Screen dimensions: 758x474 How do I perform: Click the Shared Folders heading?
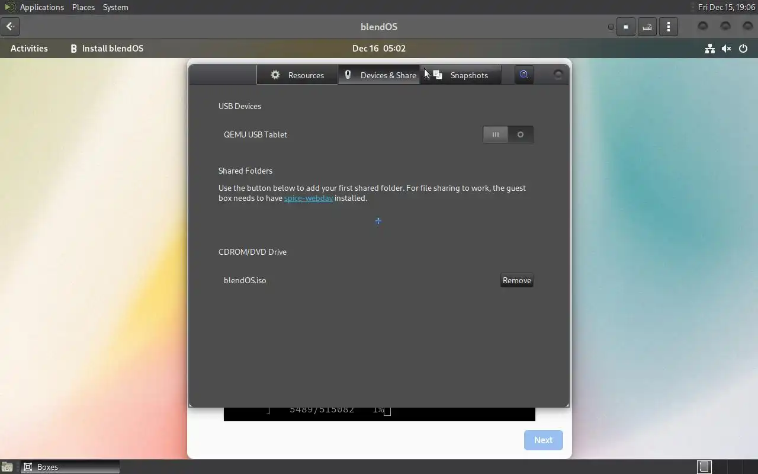click(x=245, y=171)
